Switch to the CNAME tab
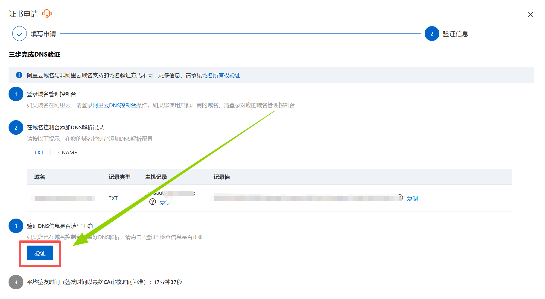Screen dimensions: 545x299 click(x=68, y=152)
